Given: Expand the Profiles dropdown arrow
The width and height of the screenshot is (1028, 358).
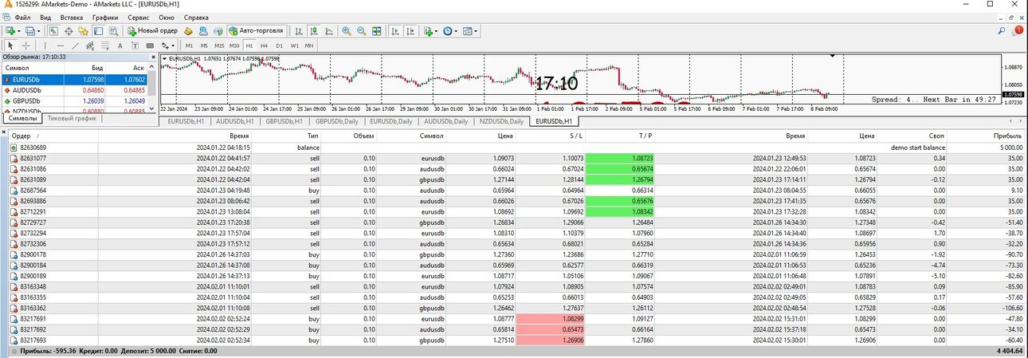Looking at the screenshot, I should 39,31.
